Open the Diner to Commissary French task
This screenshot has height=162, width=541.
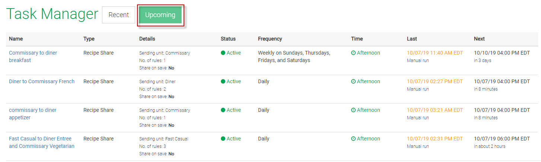point(42,81)
